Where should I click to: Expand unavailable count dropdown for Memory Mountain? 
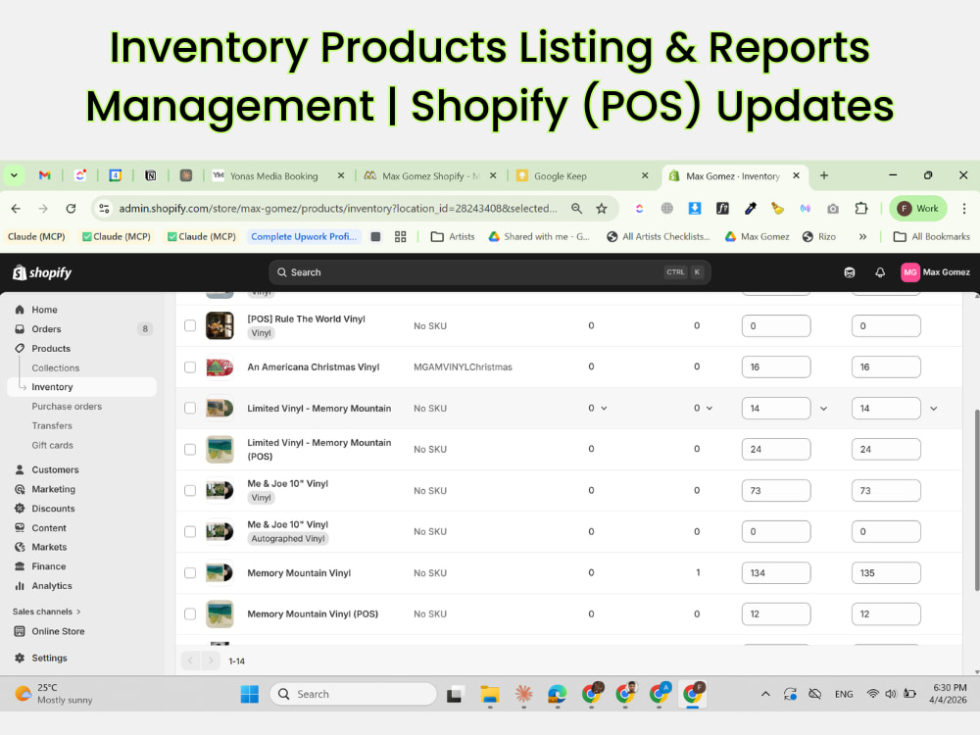[605, 408]
